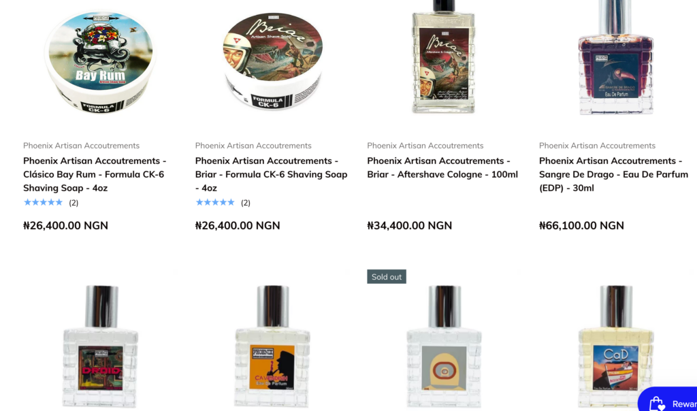Click vendor name above the Bay Rum product

pyautogui.click(x=82, y=146)
